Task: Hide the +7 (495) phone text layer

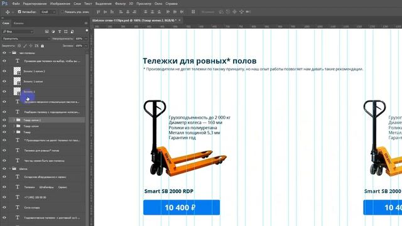Action: click(x=4, y=197)
